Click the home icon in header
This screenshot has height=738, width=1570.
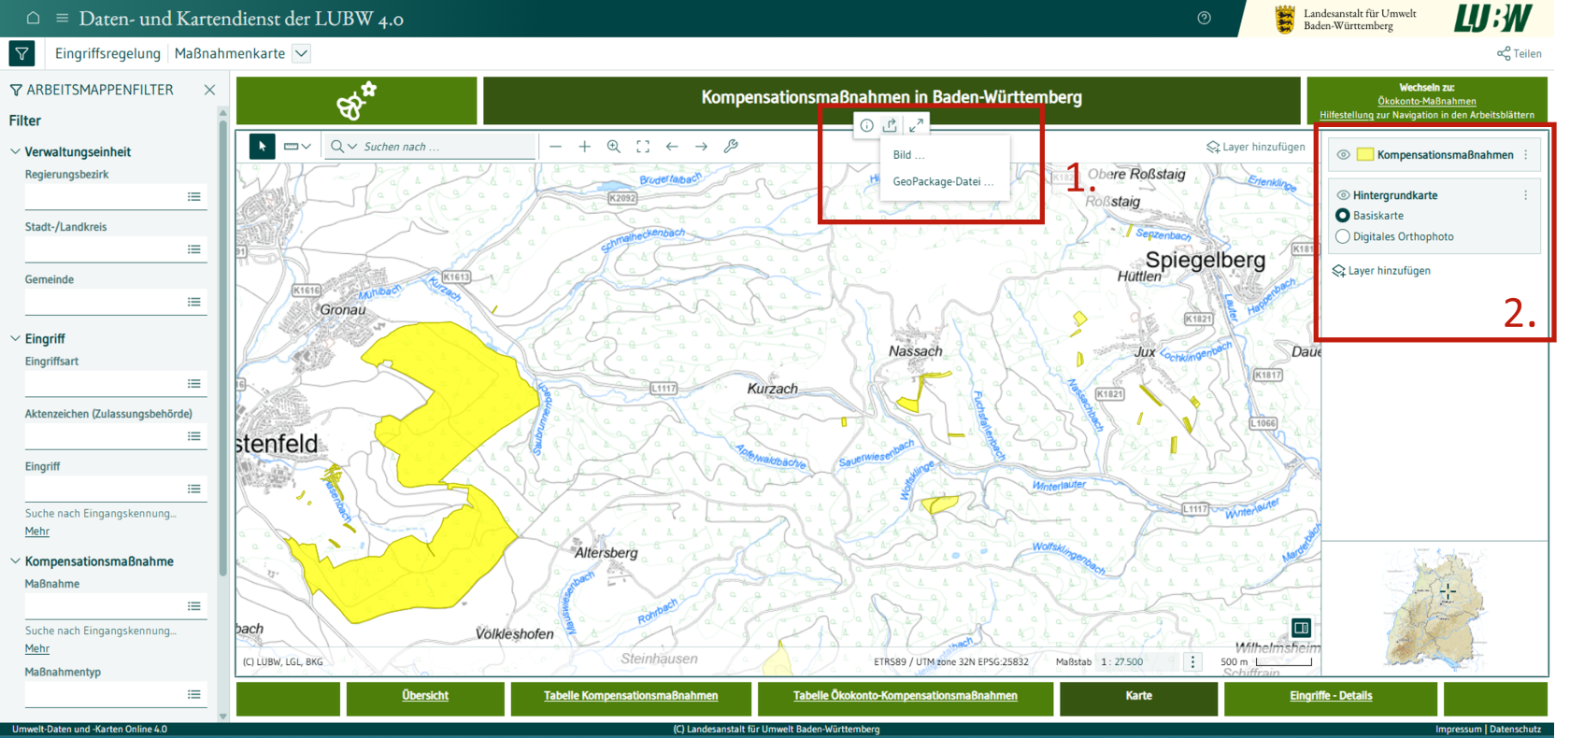33,18
